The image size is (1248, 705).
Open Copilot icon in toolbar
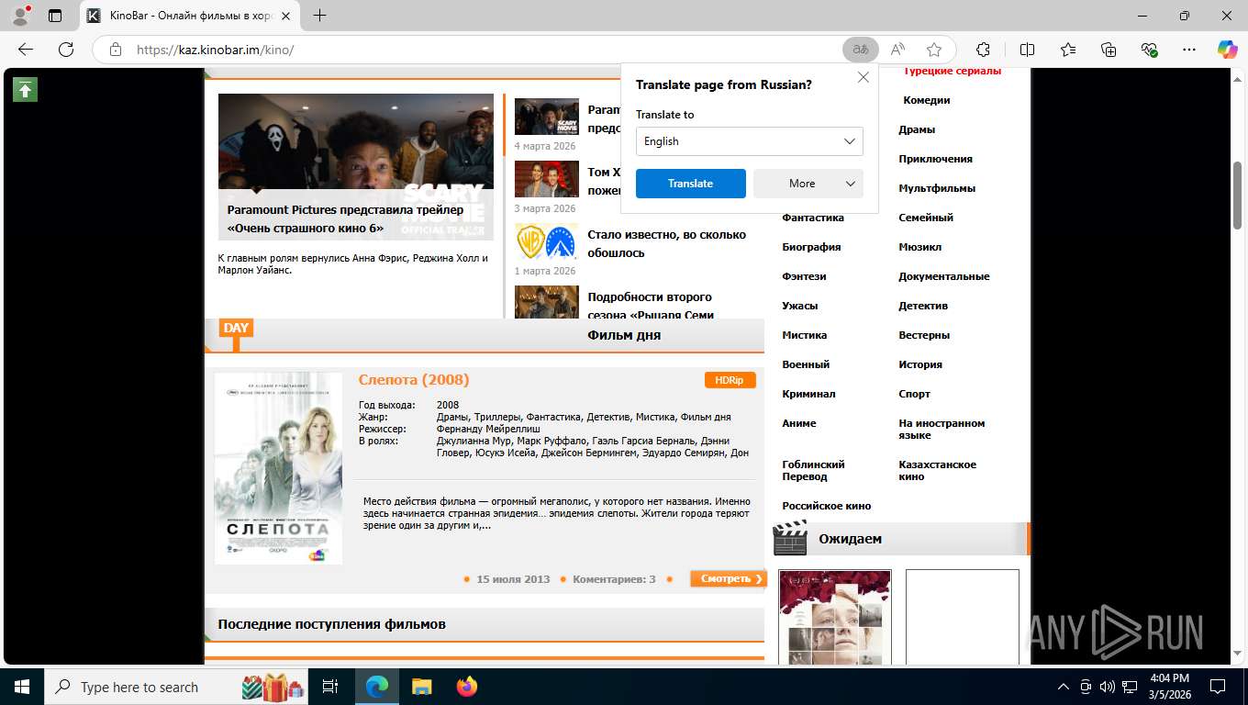click(1227, 50)
